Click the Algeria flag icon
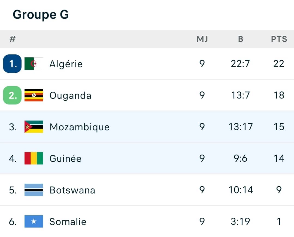Image resolution: width=294 pixels, height=237 pixels. pos(34,64)
